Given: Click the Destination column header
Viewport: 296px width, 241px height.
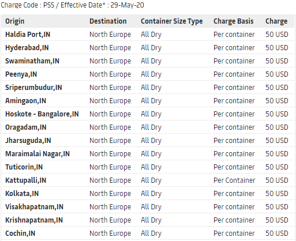Looking at the screenshot, I should point(108,21).
